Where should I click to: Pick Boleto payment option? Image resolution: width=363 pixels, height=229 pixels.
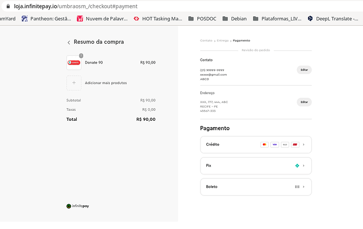(x=256, y=186)
